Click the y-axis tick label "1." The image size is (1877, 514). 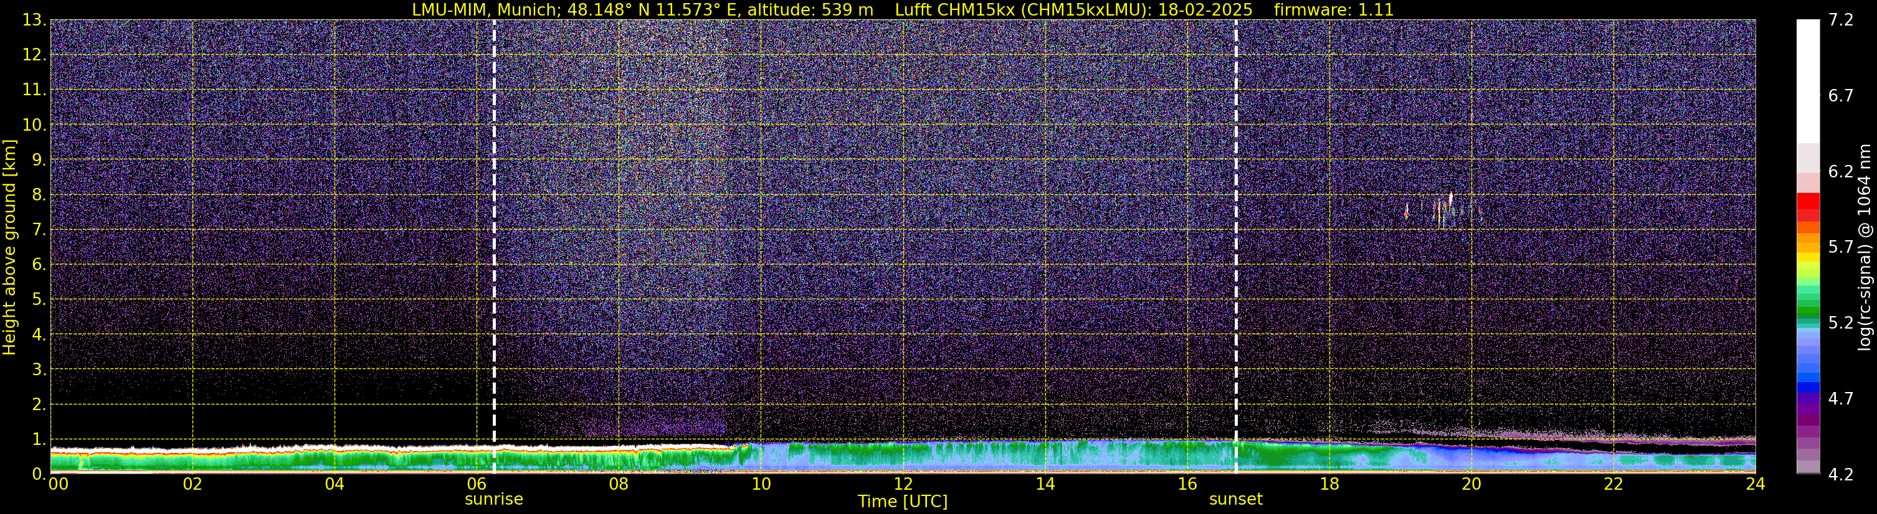pyautogui.click(x=39, y=440)
